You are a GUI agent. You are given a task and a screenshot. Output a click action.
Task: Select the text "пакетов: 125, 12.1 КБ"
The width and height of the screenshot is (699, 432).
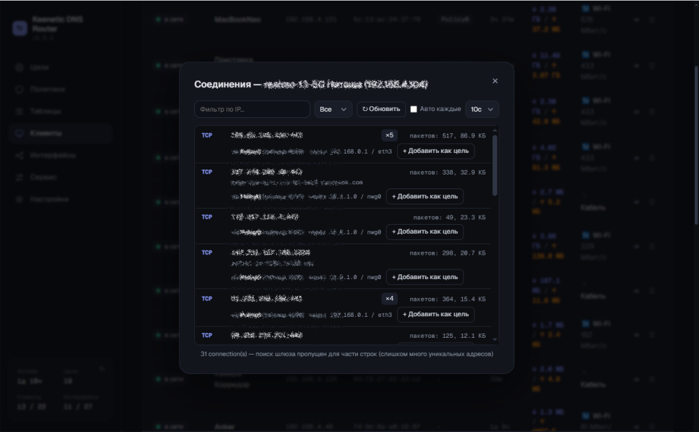coord(447,336)
